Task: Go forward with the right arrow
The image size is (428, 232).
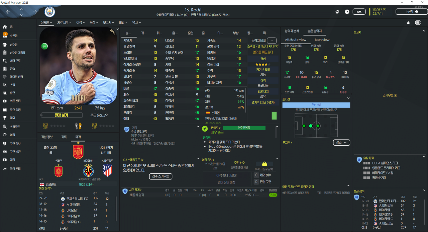Action: pos(35,12)
